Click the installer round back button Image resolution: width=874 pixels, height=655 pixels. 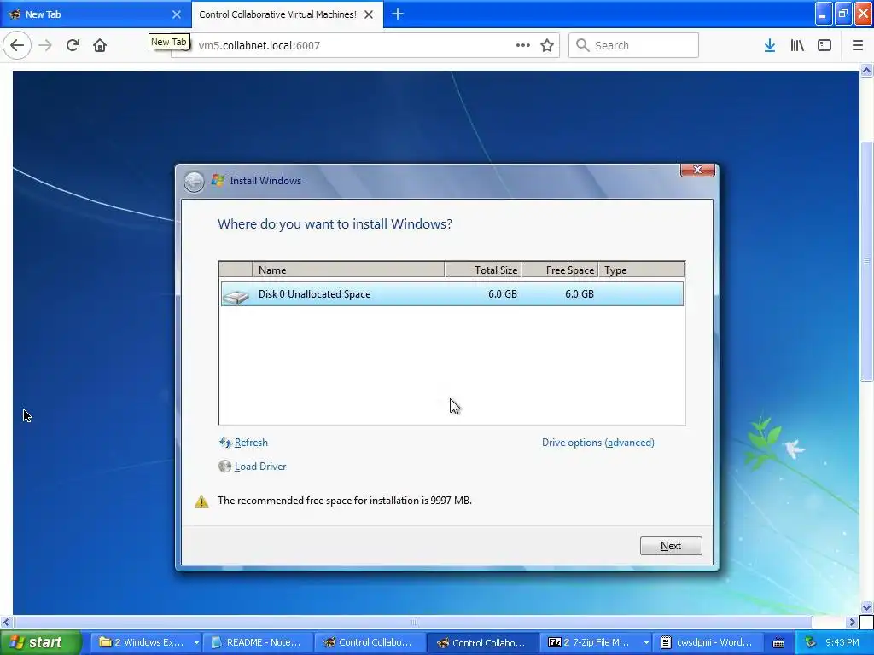pos(194,181)
